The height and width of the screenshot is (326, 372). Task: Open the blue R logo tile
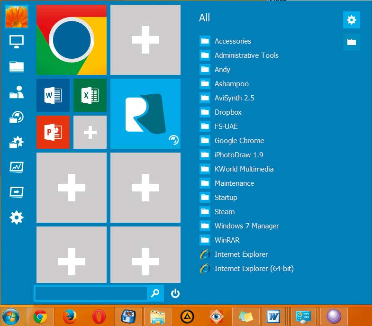point(145,114)
